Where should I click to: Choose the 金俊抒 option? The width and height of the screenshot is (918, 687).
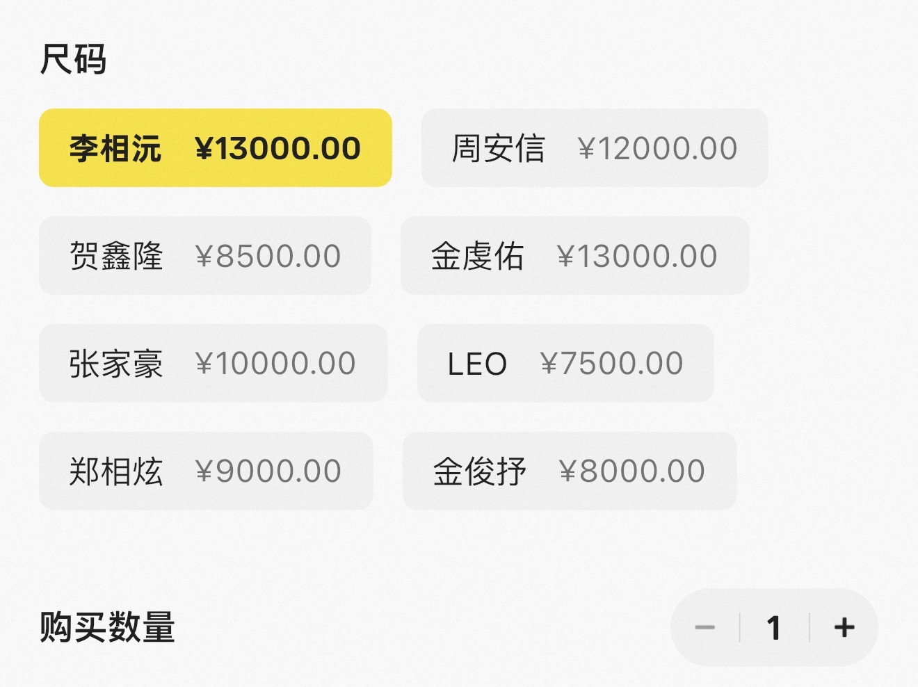click(x=570, y=471)
